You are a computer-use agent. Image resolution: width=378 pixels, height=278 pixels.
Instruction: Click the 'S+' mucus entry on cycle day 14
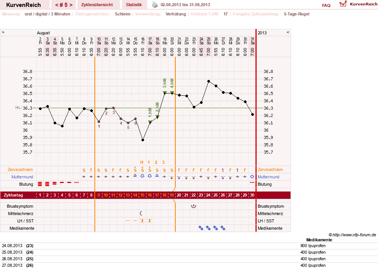(135, 170)
